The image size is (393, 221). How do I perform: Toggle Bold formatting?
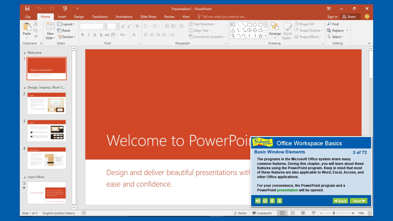click(x=83, y=35)
